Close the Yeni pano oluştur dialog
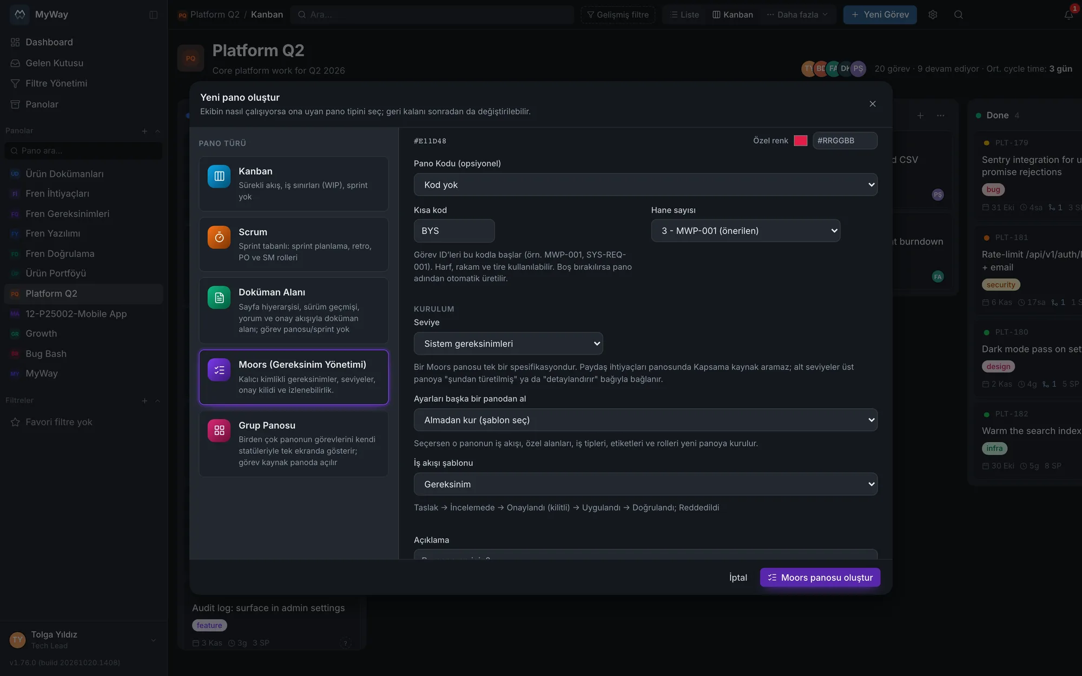Viewport: 1082px width, 676px height. pos(873,104)
